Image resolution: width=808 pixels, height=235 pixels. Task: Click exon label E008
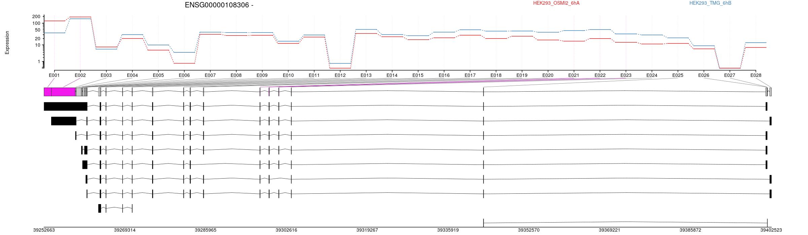pos(236,76)
